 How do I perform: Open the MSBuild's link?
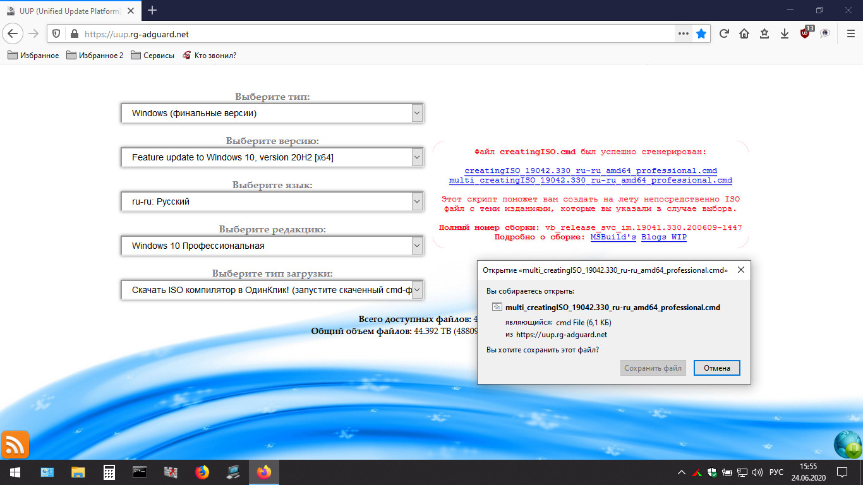(613, 237)
